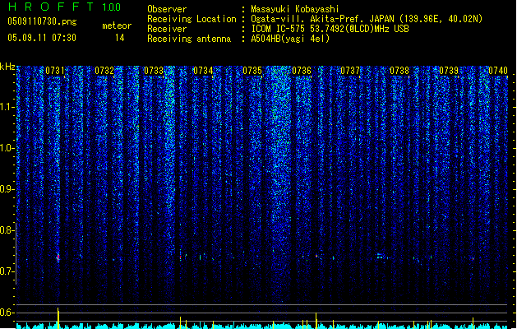Click the Observer label
Screen dimensions: 517x329
click(167, 9)
